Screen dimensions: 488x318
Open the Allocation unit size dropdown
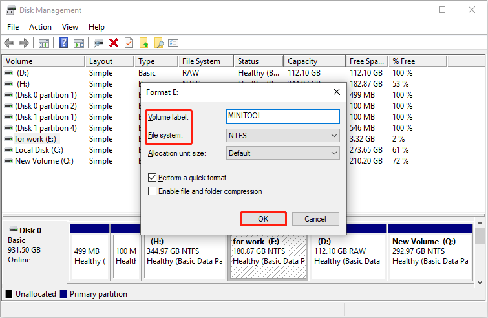[283, 153]
